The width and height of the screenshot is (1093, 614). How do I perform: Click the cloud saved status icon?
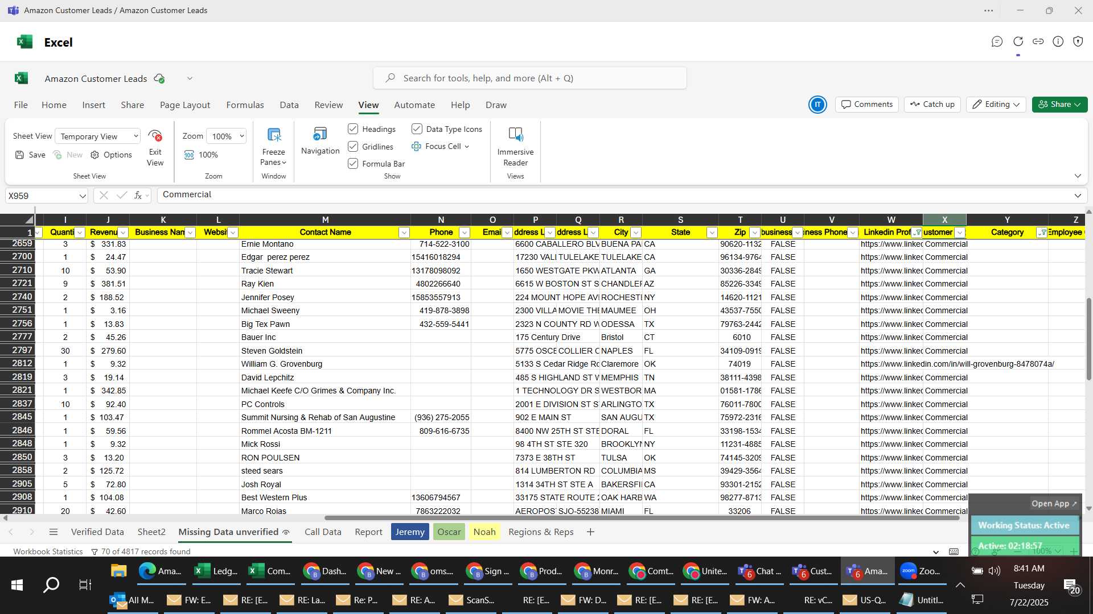tap(159, 78)
